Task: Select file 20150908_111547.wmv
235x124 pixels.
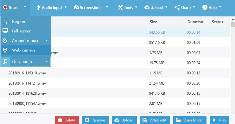Action: [27, 104]
